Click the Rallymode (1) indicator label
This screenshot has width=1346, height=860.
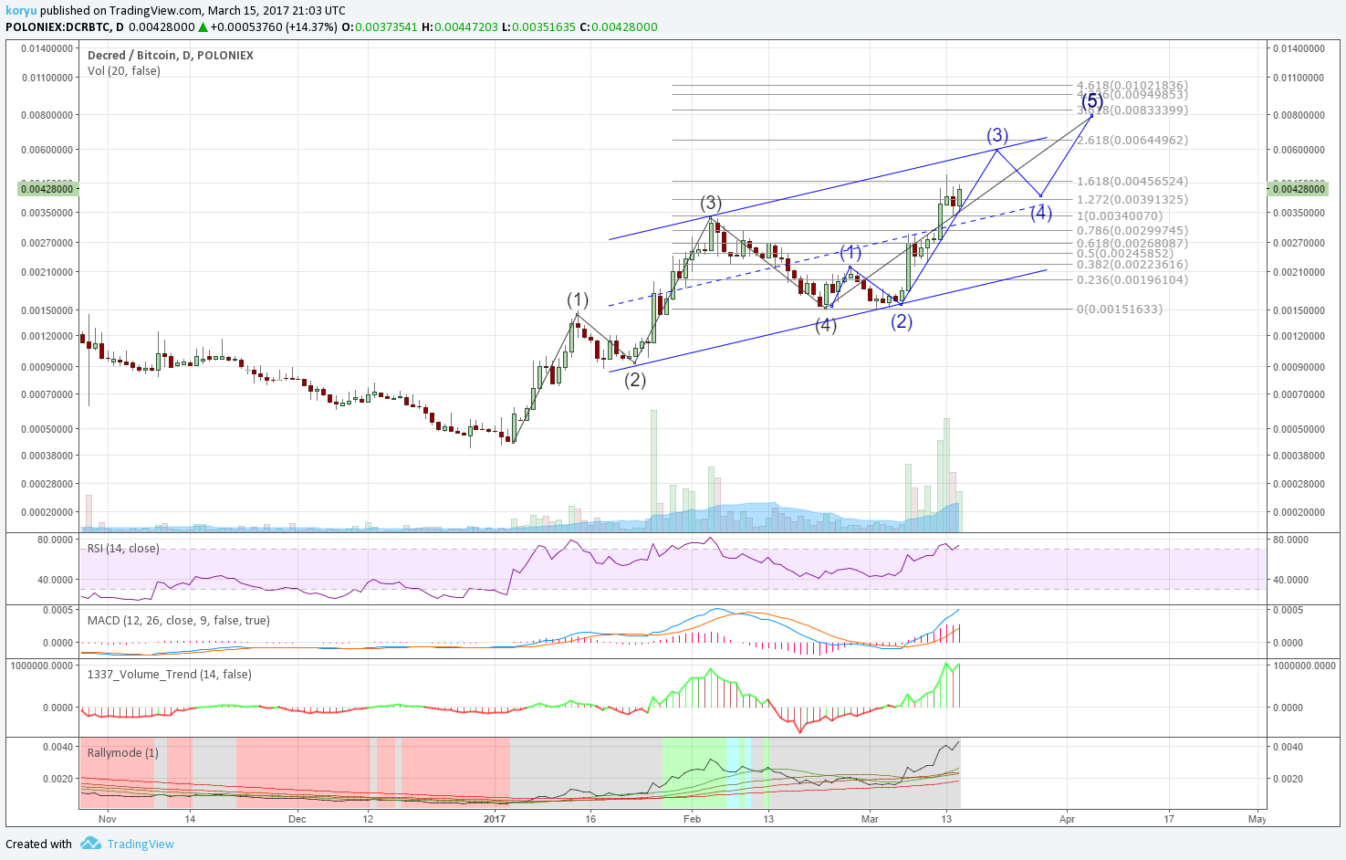point(123,752)
